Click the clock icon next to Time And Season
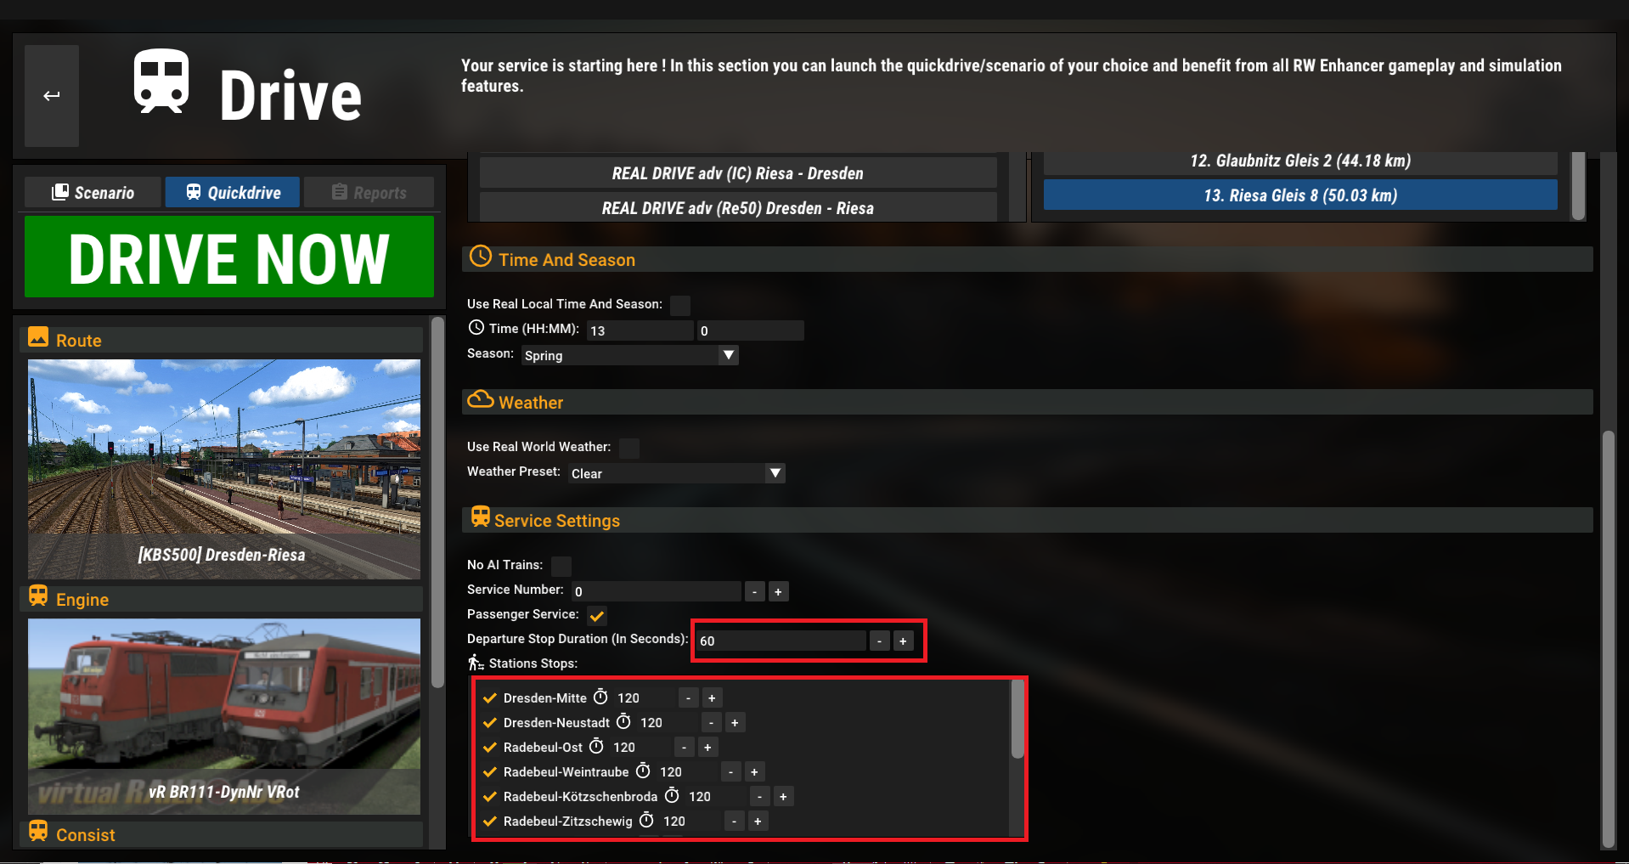1629x864 pixels. [481, 257]
